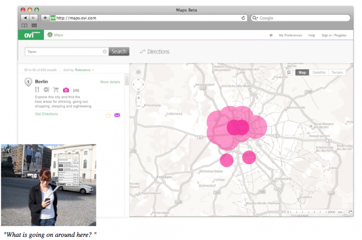Click the browser URL address bar
The image size is (362, 240).
(x=148, y=18)
